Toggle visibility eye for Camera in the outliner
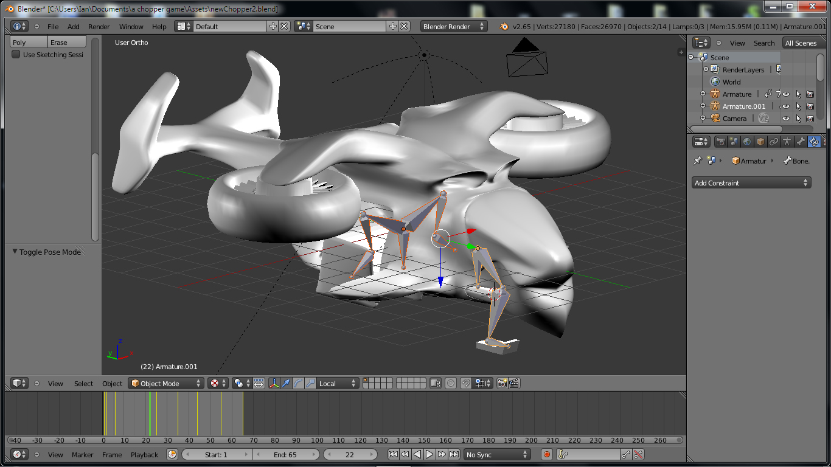Viewport: 831px width, 467px height. [786, 119]
